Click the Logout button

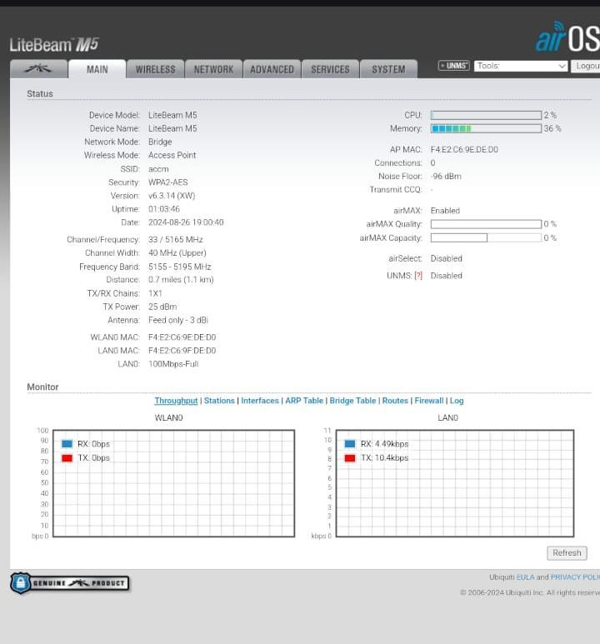(x=586, y=66)
